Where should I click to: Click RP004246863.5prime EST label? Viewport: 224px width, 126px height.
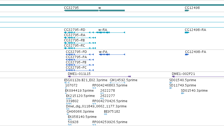[x=110, y=85]
